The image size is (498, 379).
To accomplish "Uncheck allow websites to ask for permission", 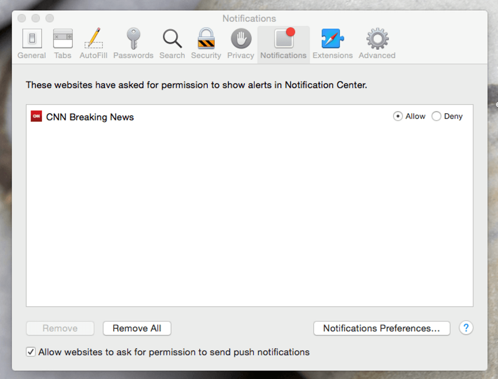I will [31, 352].
